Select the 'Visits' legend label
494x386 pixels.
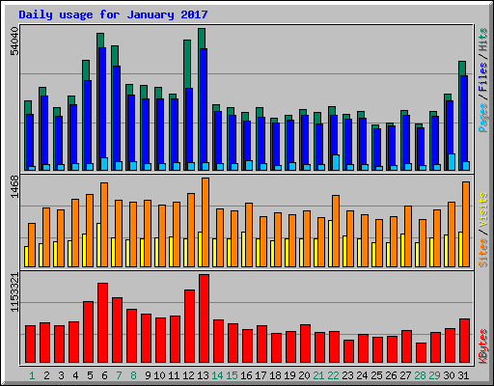click(x=483, y=209)
